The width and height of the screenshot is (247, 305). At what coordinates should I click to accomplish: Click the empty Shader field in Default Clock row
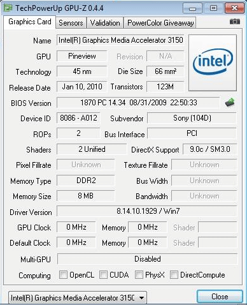point(218,242)
